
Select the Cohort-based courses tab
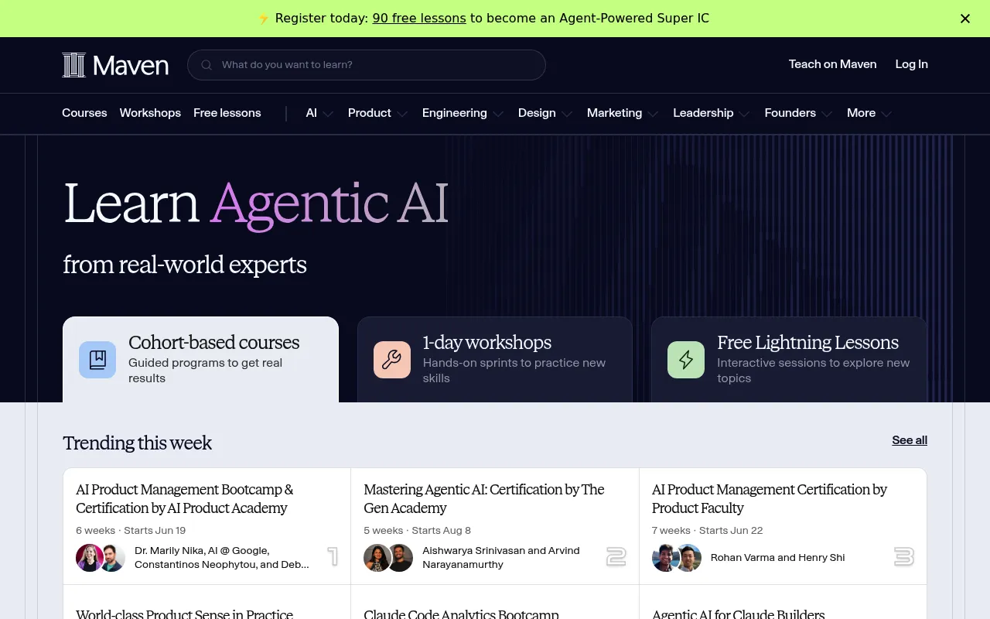pyautogui.click(x=200, y=360)
